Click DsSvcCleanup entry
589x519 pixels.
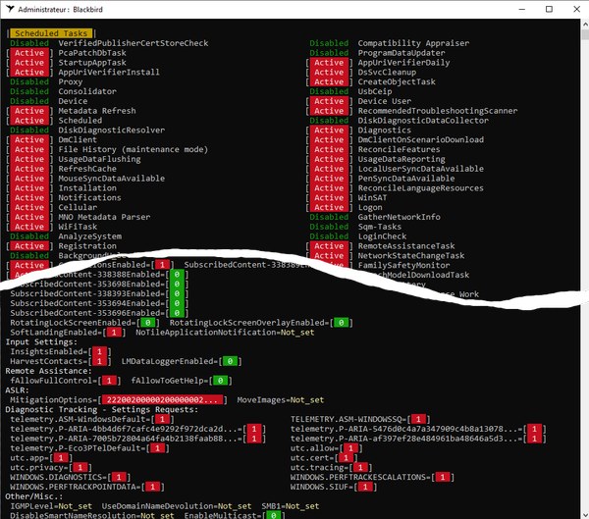coord(387,72)
